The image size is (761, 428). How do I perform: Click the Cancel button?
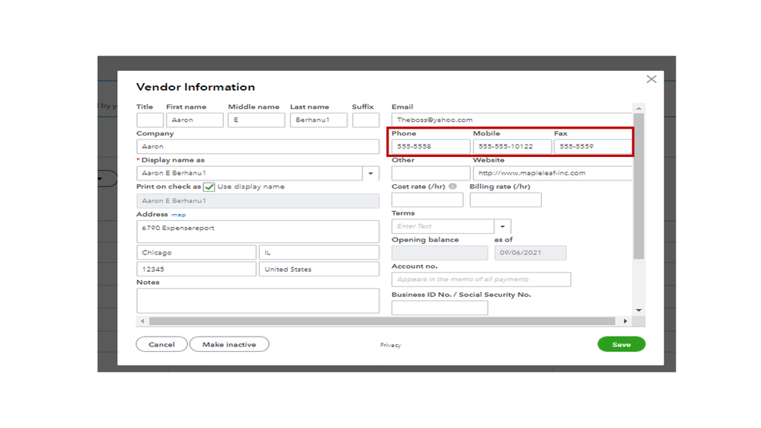tap(161, 344)
